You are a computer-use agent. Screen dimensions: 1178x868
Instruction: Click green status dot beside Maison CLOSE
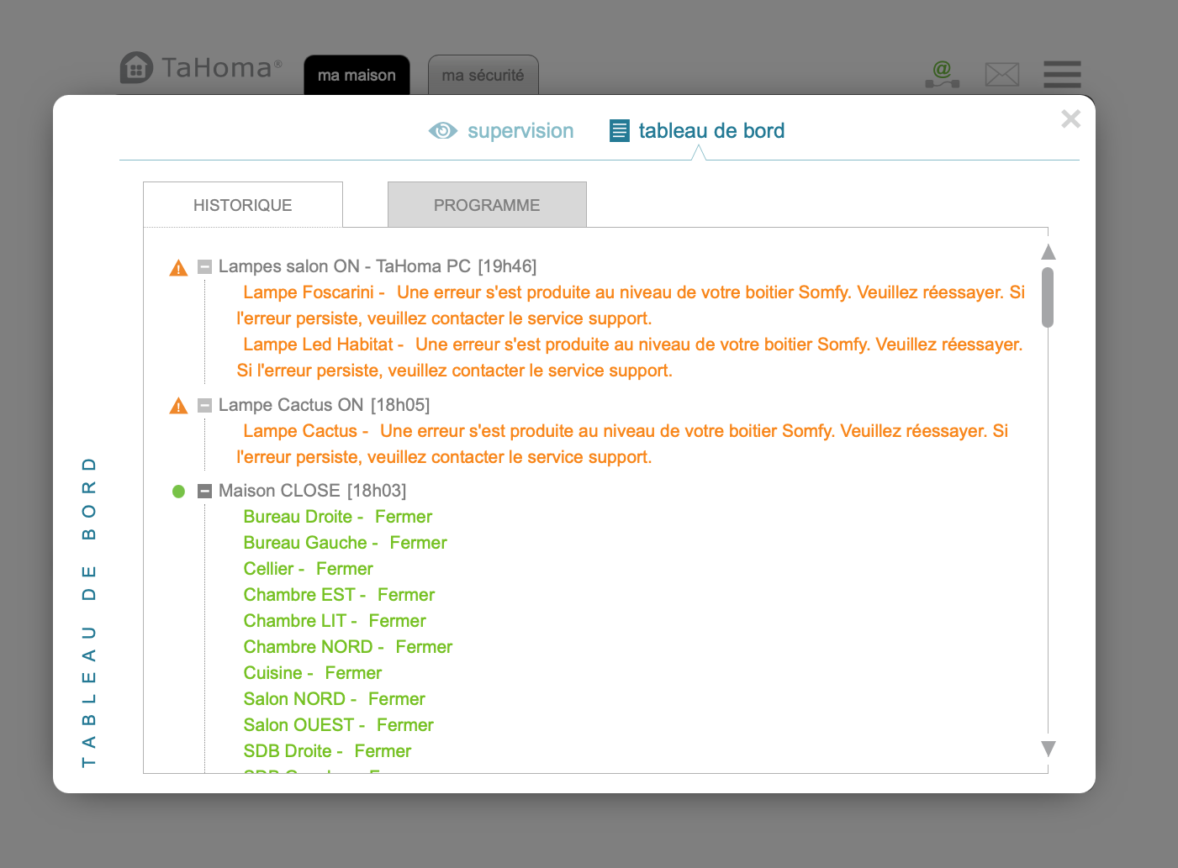click(x=178, y=492)
